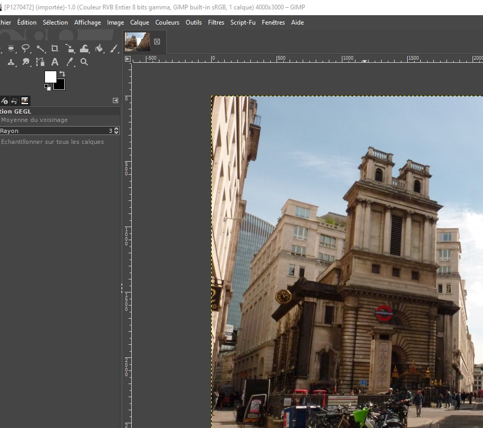Pick the Bucket fill tool
The height and width of the screenshot is (428, 483).
coord(99,49)
